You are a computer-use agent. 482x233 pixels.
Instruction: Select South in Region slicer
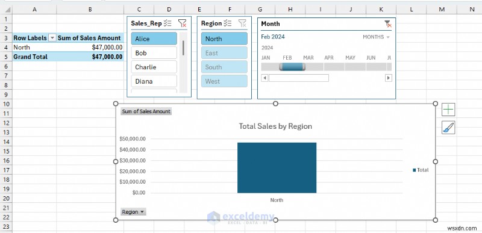pyautogui.click(x=224, y=67)
